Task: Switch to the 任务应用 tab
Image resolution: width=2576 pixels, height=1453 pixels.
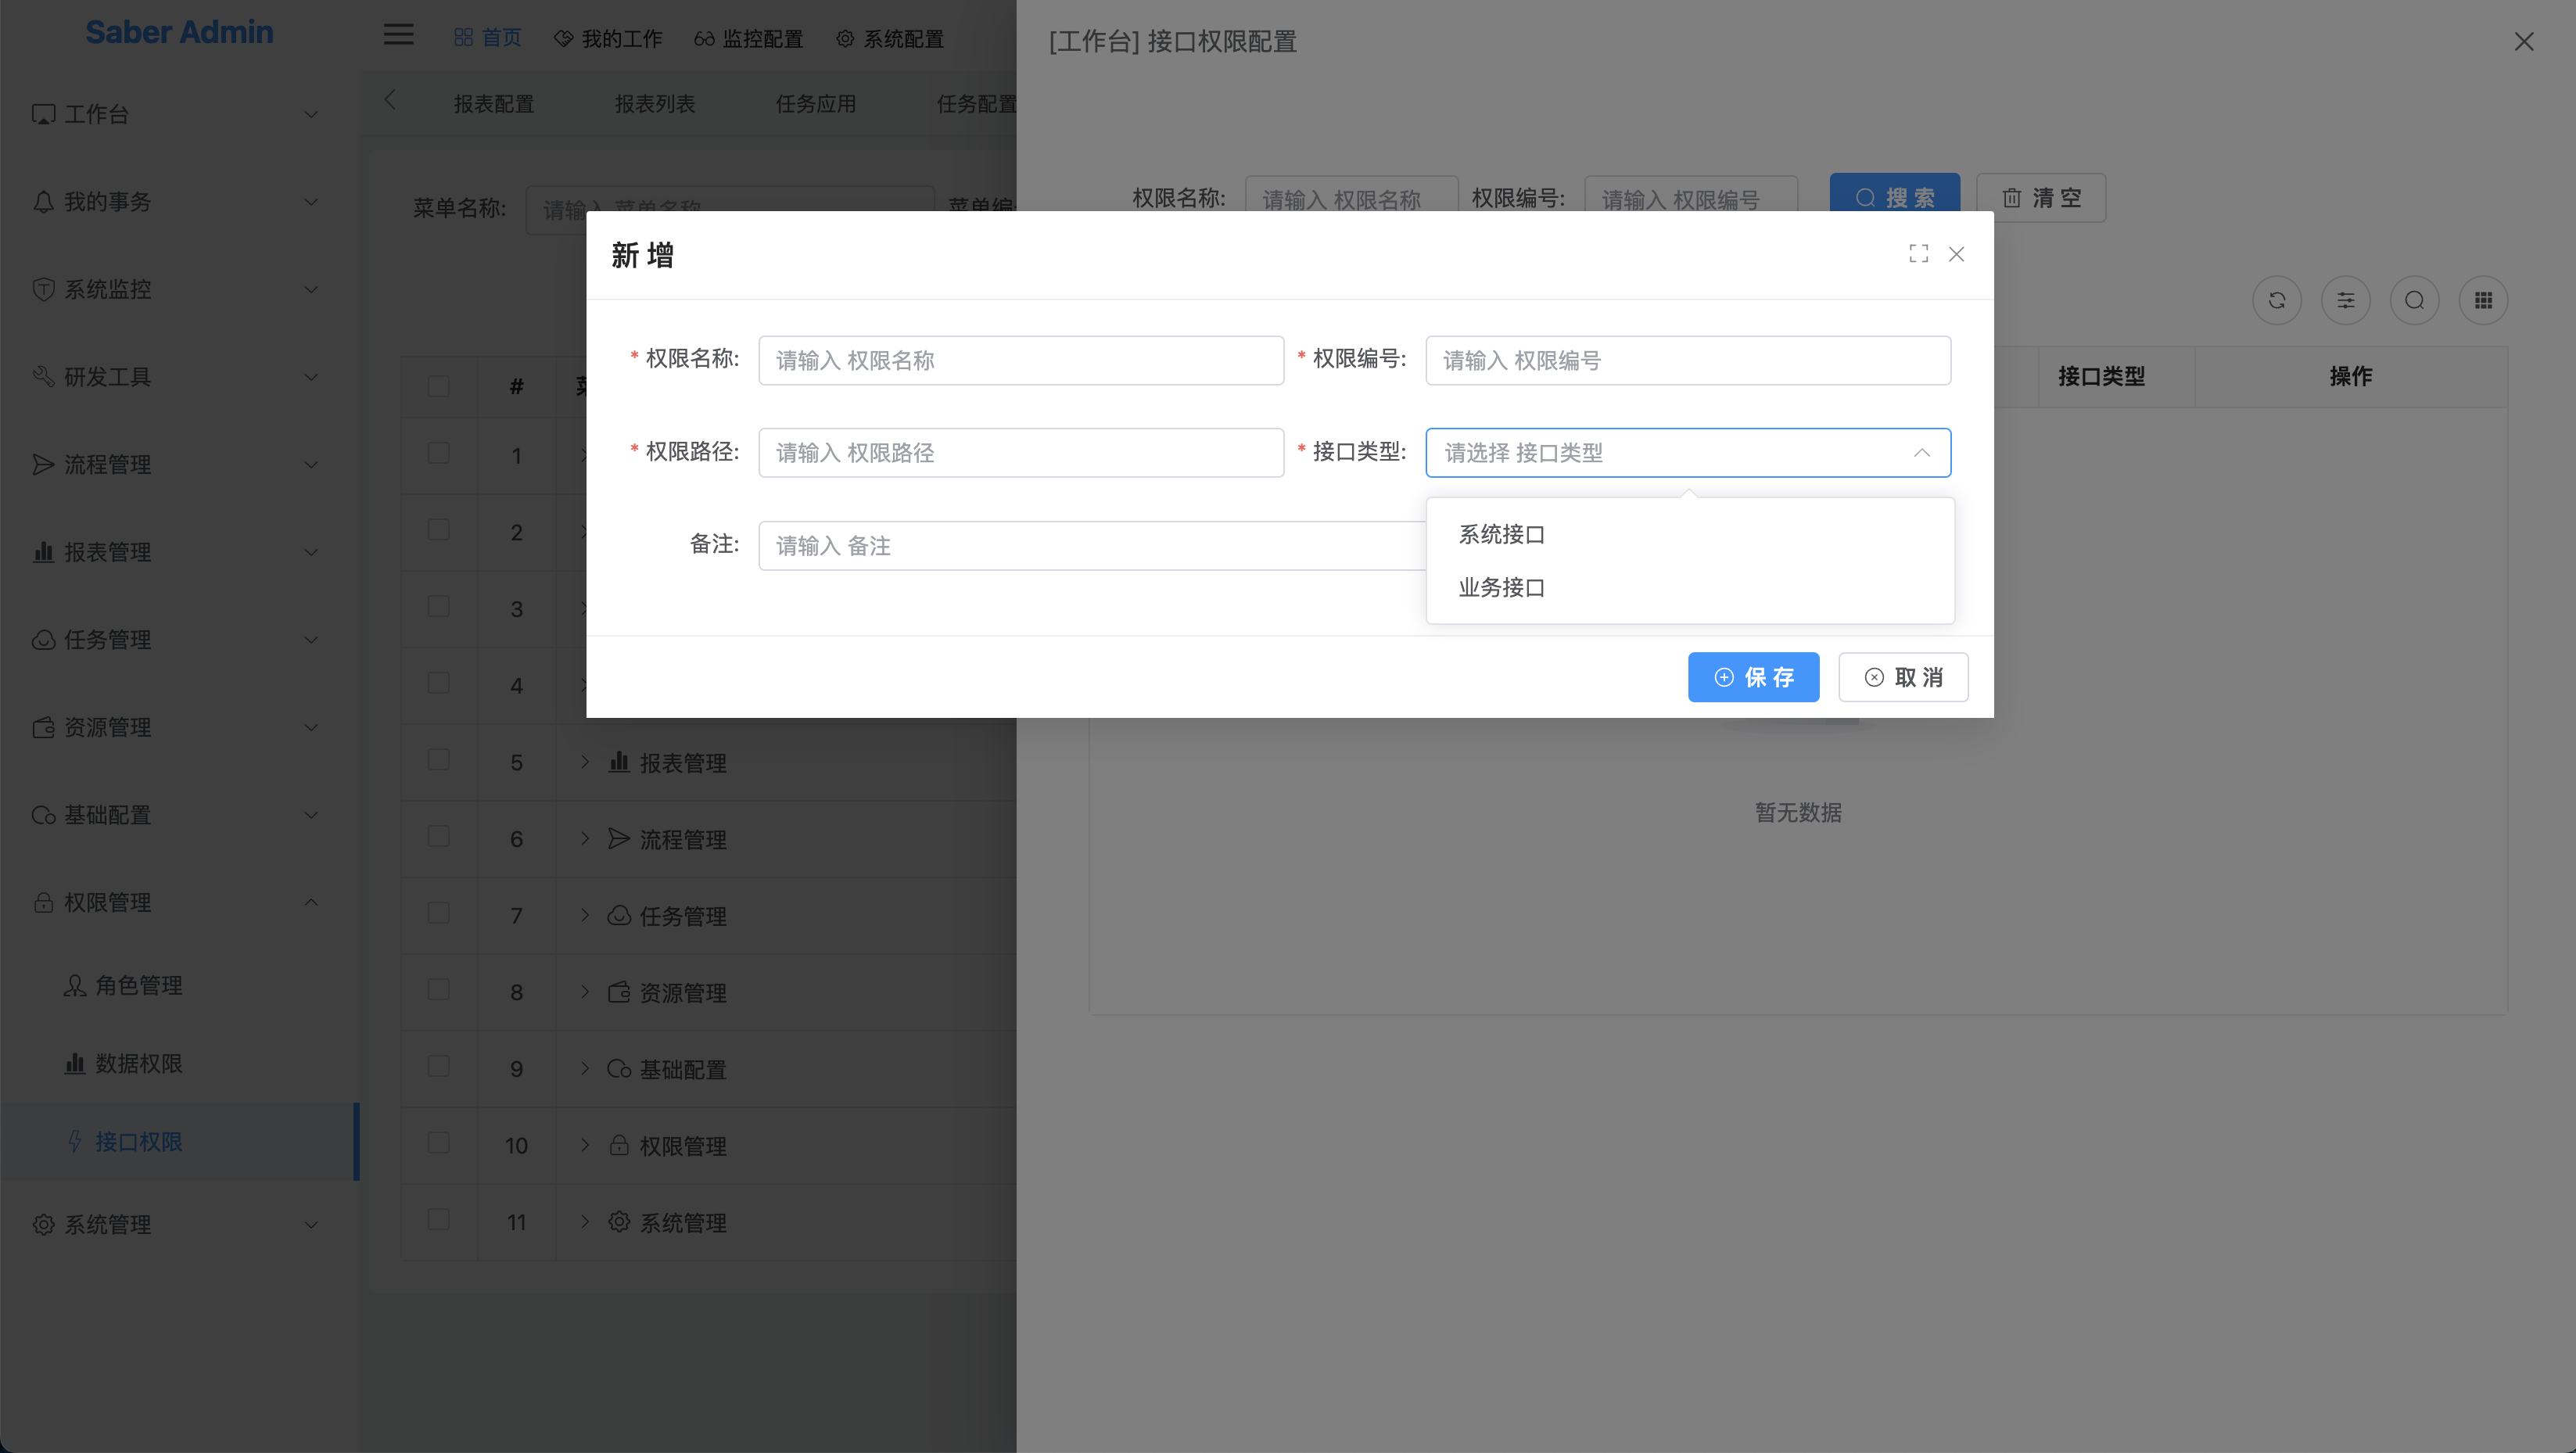Action: tap(816, 104)
